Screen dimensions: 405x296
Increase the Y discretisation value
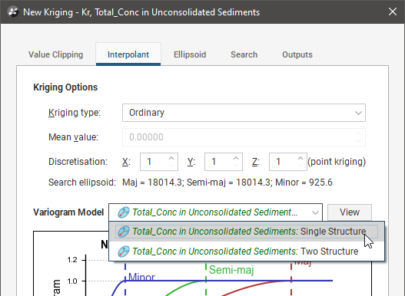coord(236,158)
